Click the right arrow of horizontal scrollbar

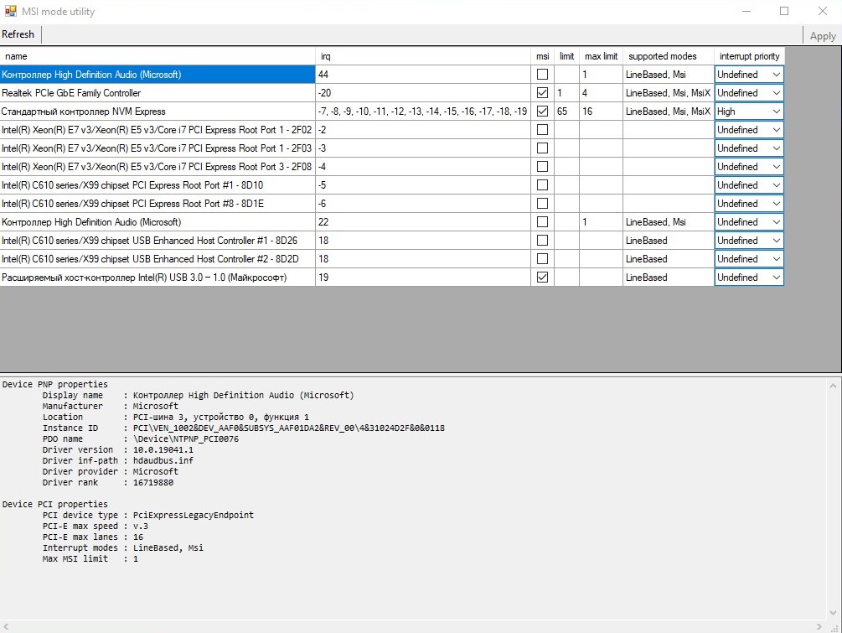click(819, 626)
